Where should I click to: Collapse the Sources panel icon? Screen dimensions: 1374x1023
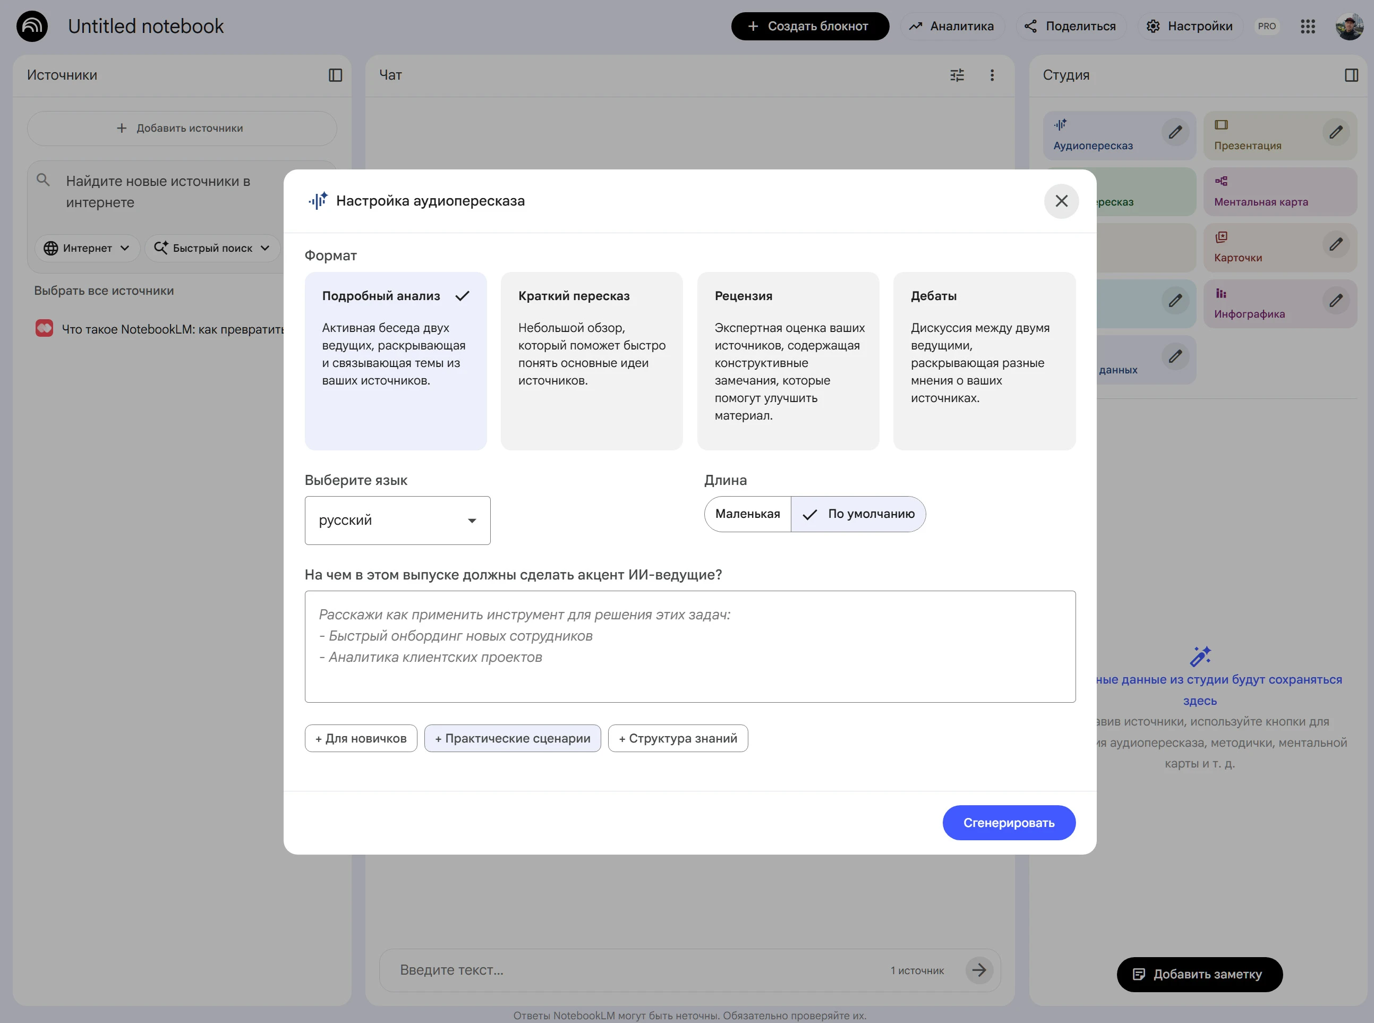tap(335, 75)
